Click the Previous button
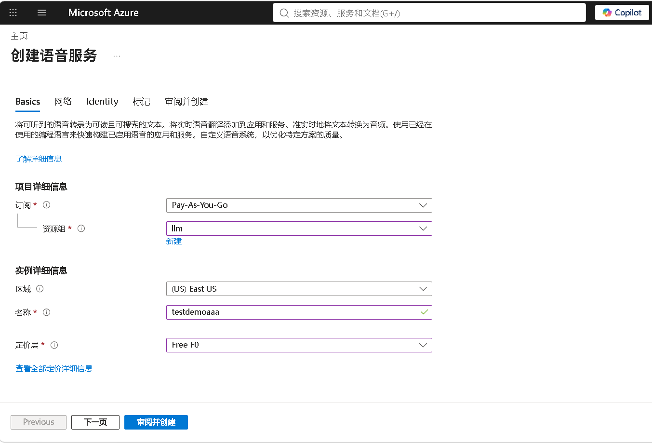The width and height of the screenshot is (652, 444). coord(39,422)
